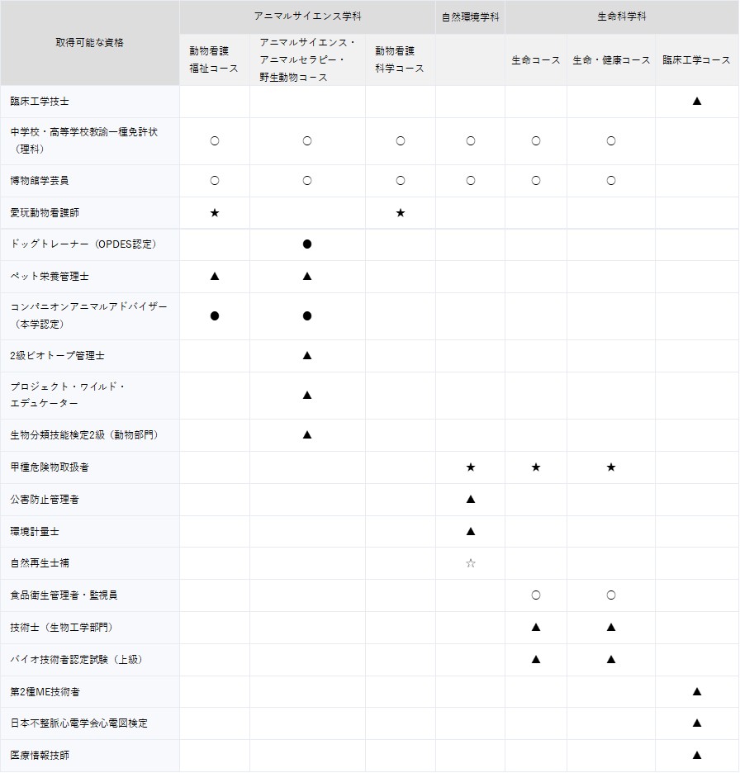Click the 取得可能な資格 header cell
The width and height of the screenshot is (740, 773).
[x=90, y=42]
